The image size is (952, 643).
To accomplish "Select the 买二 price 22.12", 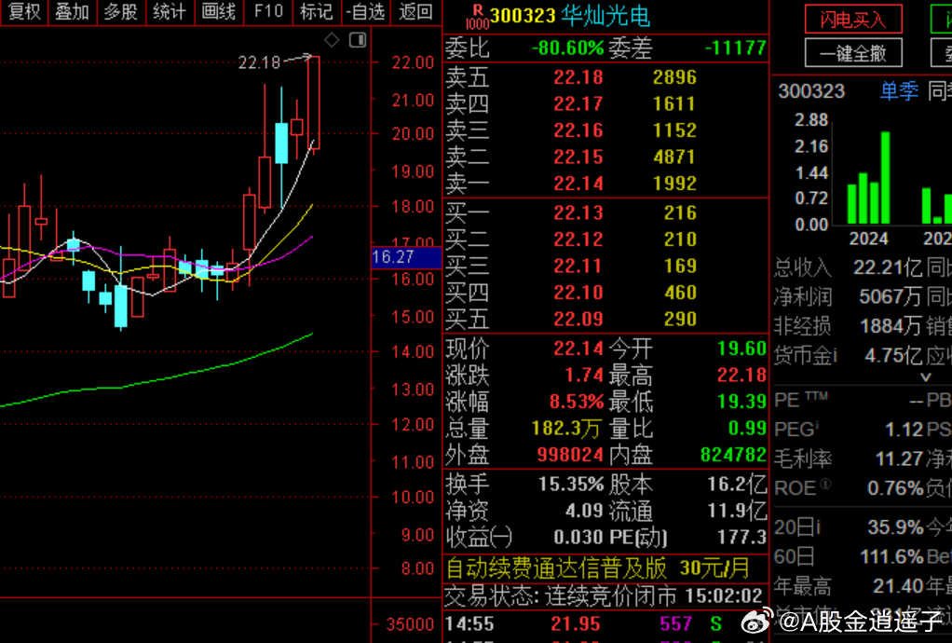I will (578, 239).
